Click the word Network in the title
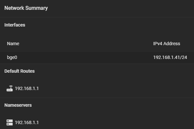The image size is (194, 129). pyautogui.click(x=14, y=8)
